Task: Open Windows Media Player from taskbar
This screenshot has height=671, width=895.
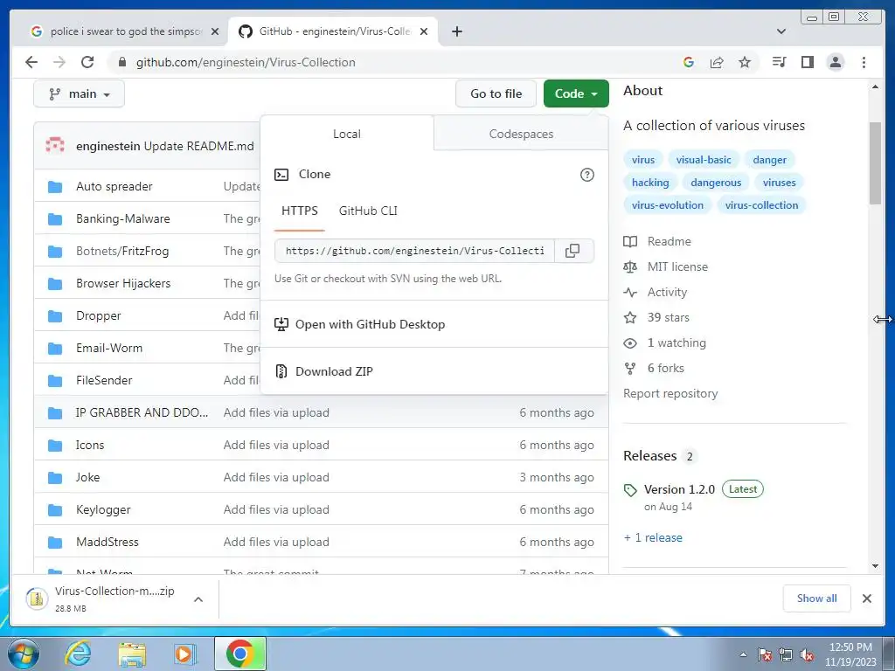Action: point(184,654)
